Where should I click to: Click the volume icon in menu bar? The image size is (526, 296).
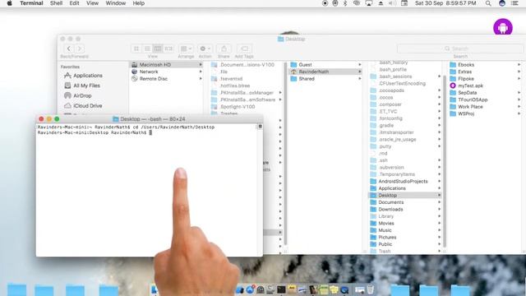click(391, 3)
